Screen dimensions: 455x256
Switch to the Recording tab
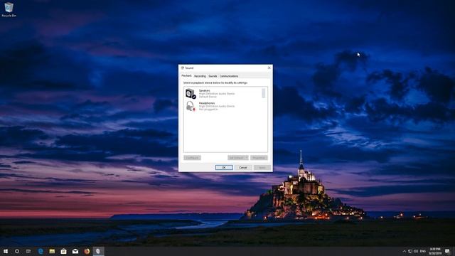200,76
